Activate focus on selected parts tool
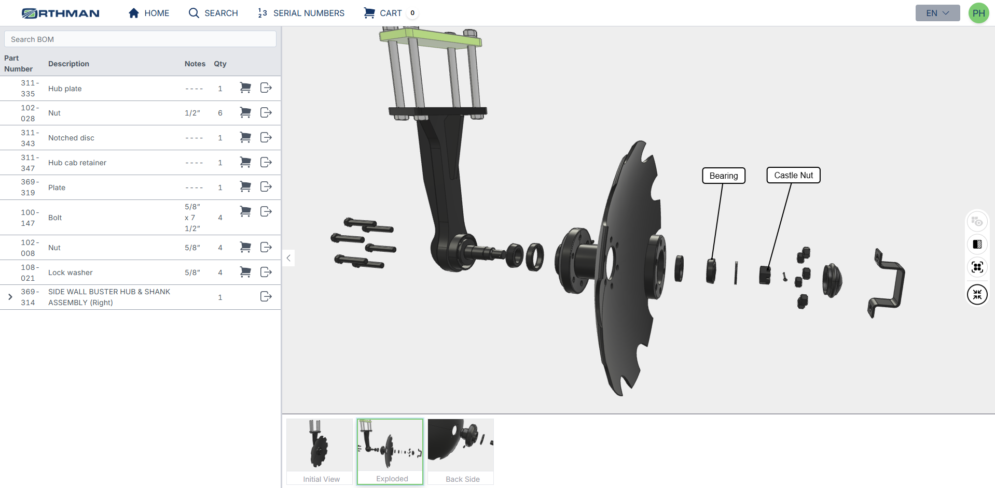The width and height of the screenshot is (995, 488). tap(977, 267)
